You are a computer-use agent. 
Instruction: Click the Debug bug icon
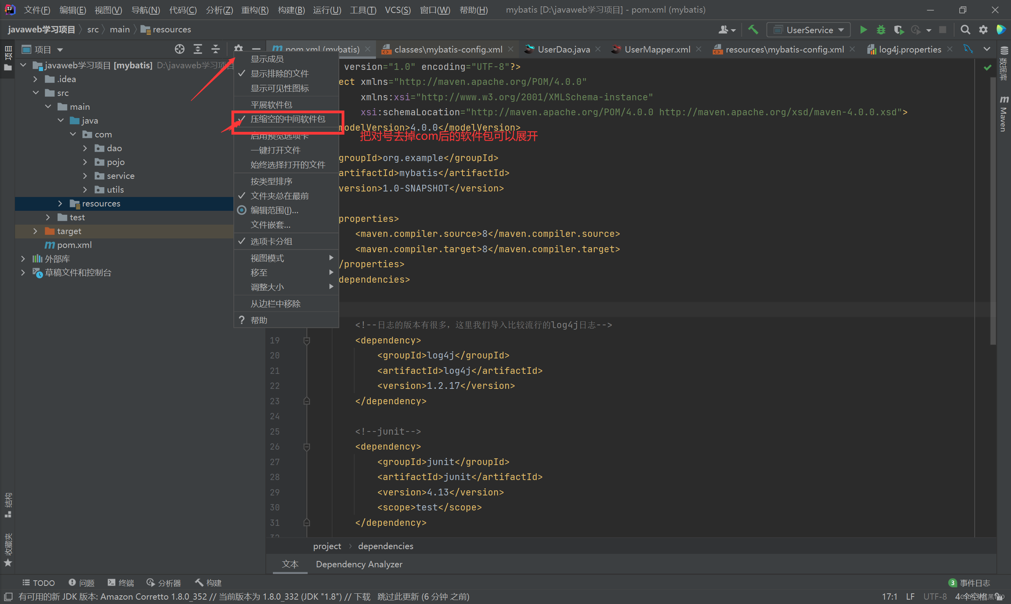tap(881, 30)
